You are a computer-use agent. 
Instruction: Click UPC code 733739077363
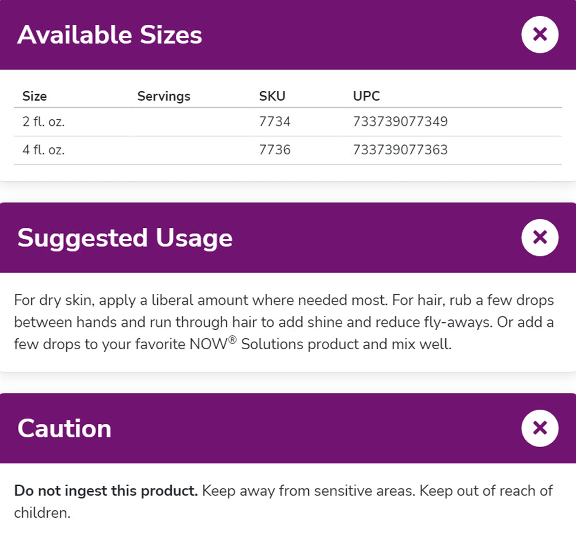(x=400, y=150)
